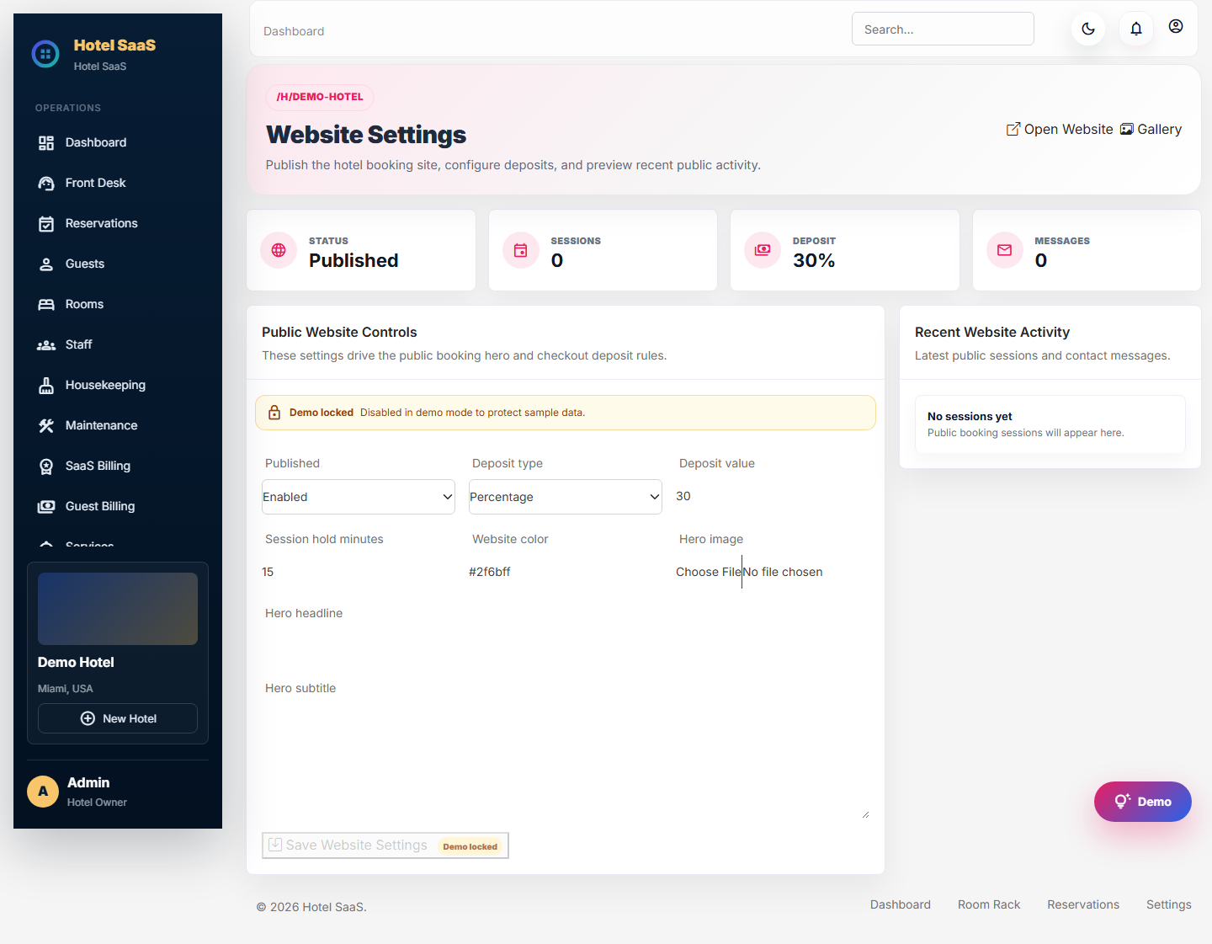Click the lock icon in Demo locked banner
1212x944 pixels.
tap(274, 413)
